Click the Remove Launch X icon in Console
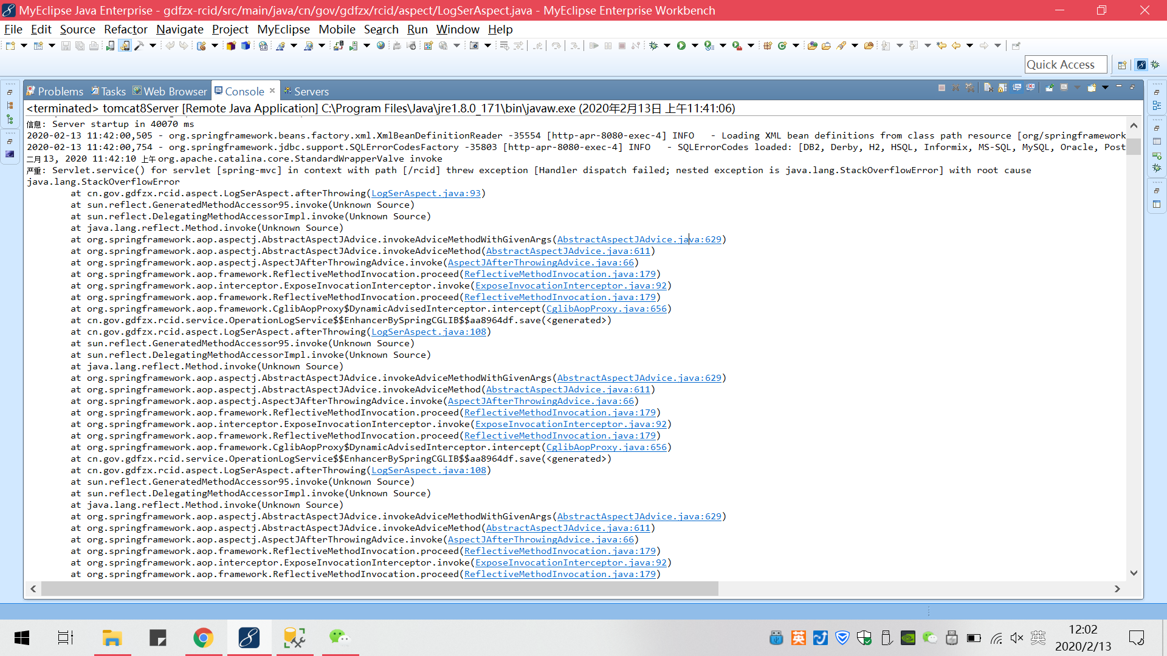The height and width of the screenshot is (656, 1167). point(955,88)
